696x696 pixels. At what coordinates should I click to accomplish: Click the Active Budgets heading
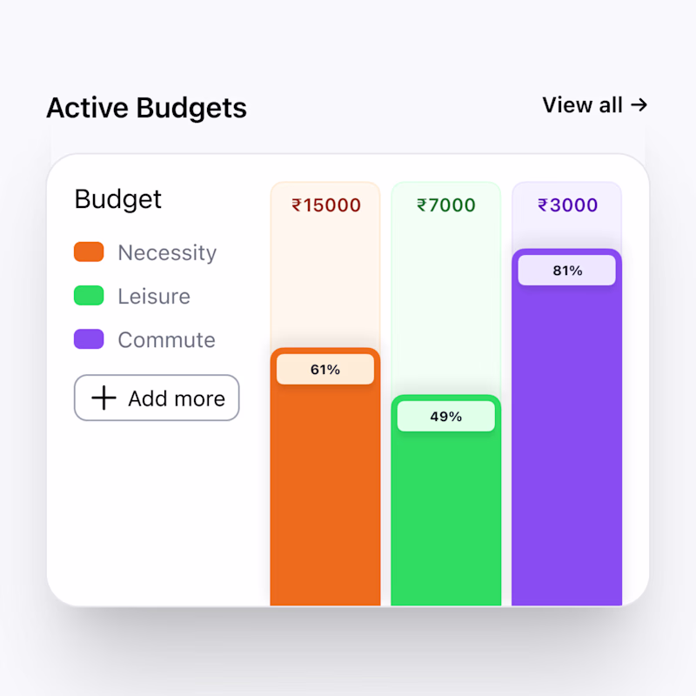point(146,108)
